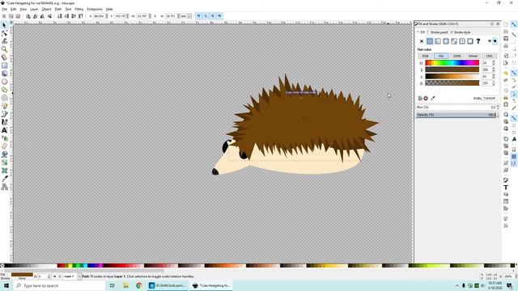Screen dimensions: 518x291
Task: Open the File menu
Action: click(x=4, y=9)
